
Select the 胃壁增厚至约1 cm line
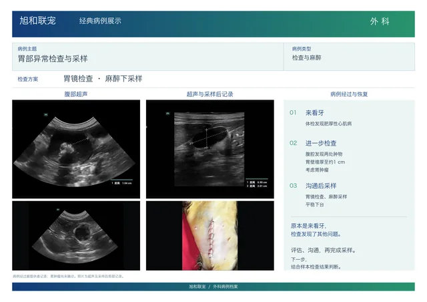click(325, 162)
